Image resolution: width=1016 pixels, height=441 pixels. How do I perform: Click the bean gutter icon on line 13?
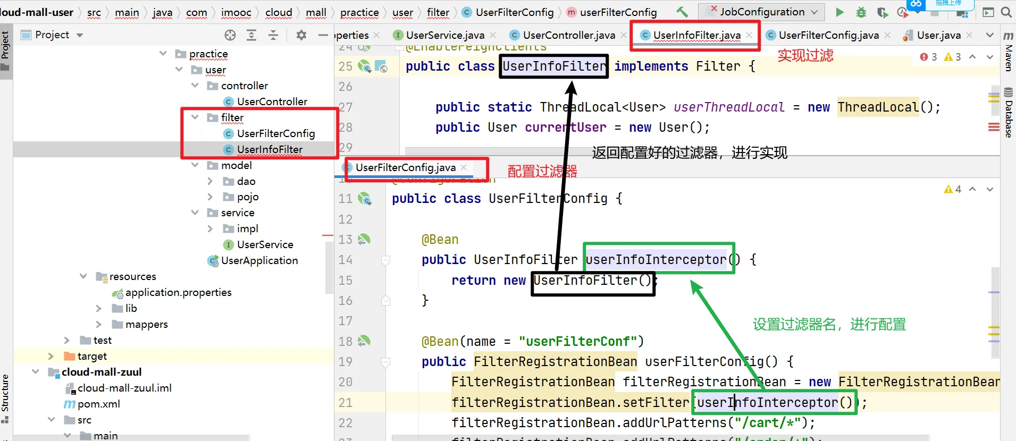pos(364,239)
